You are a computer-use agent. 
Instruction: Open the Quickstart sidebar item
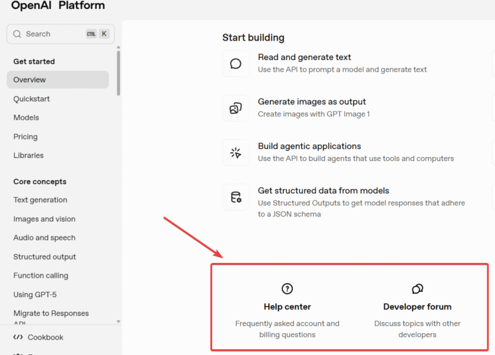[32, 99]
